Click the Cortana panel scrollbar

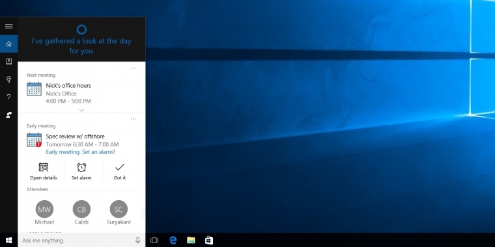point(143,213)
